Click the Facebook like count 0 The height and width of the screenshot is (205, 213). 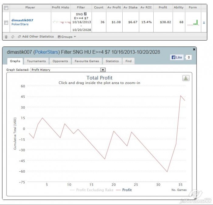(x=189, y=57)
